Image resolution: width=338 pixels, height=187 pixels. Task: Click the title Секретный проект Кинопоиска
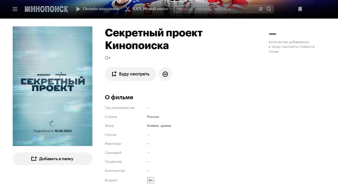(x=154, y=39)
